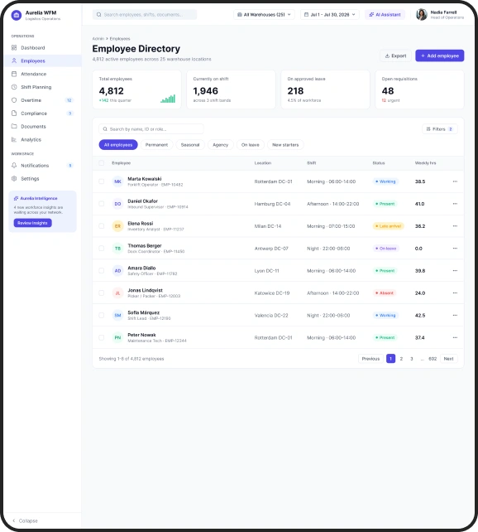478x532 pixels.
Task: Launch the AI Assistant
Action: [385, 15]
